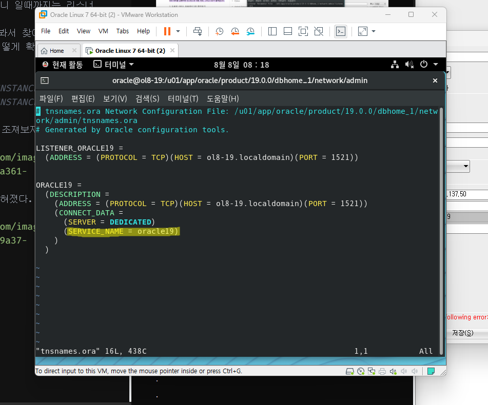Click the muted volume icon in GNOME top bar
The height and width of the screenshot is (405, 488).
(409, 65)
